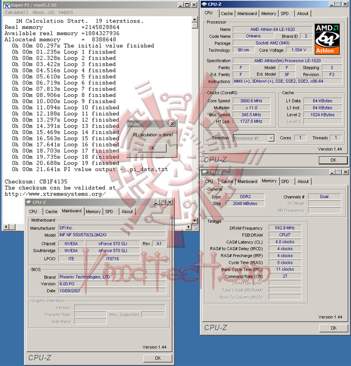Viewport: 351px width, 366px height.
Task: Switch to SPD tab in top CPU-Z window
Action: pyautogui.click(x=285, y=14)
